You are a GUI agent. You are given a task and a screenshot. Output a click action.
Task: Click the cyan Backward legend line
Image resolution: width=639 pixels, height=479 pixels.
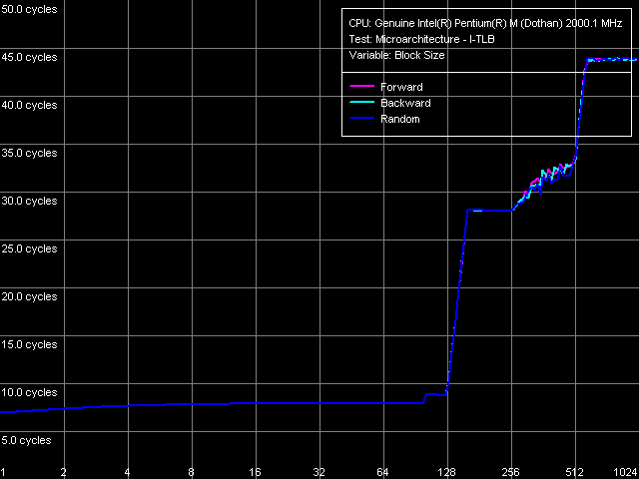pyautogui.click(x=361, y=102)
